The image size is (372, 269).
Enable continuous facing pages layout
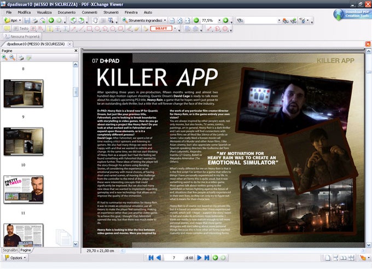pyautogui.click(x=351, y=258)
